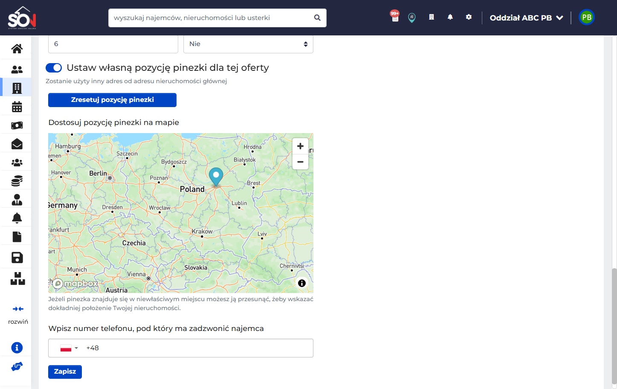Click the phone number input field
The image size is (617, 389).
click(181, 348)
